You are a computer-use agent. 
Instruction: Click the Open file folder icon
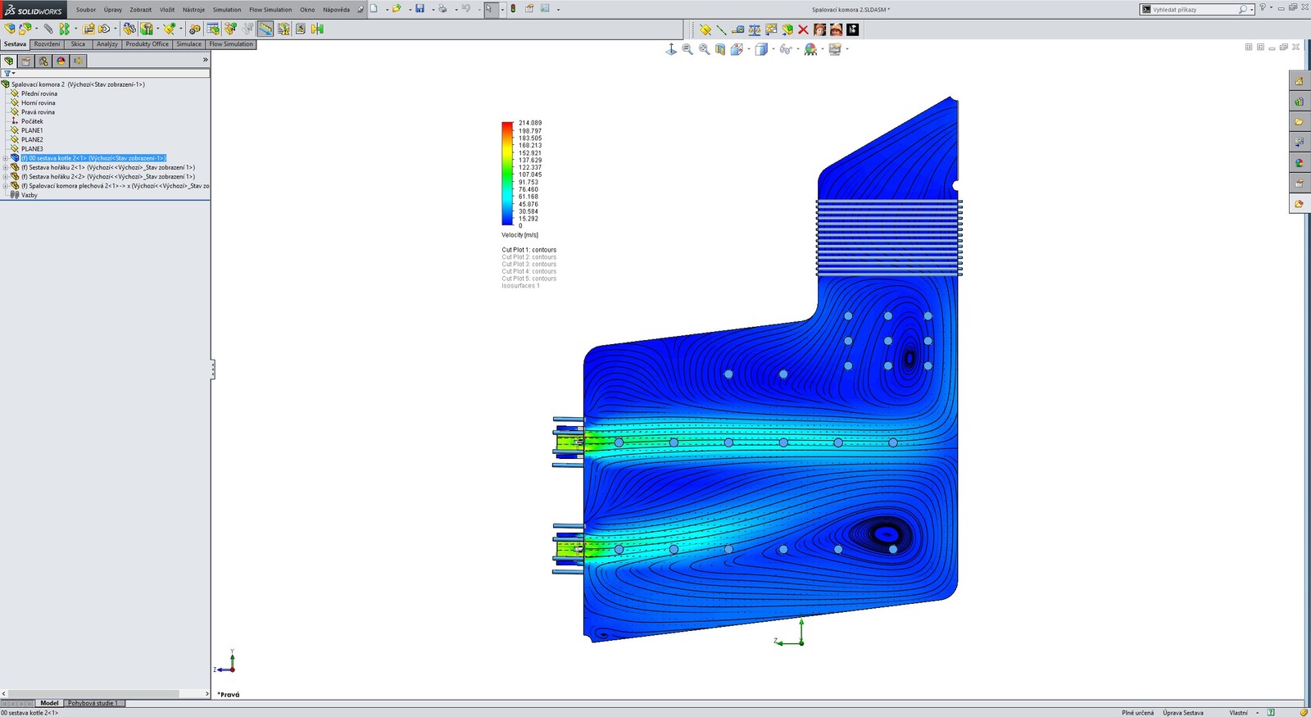(397, 8)
